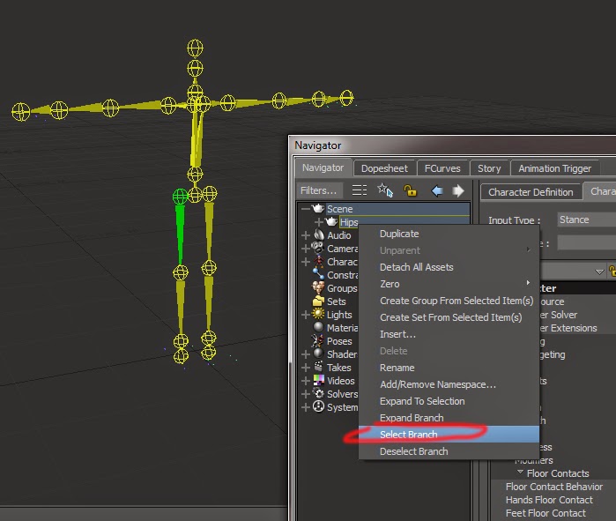This screenshot has width=616, height=521.
Task: Expand the Hips node
Action: pos(319,222)
